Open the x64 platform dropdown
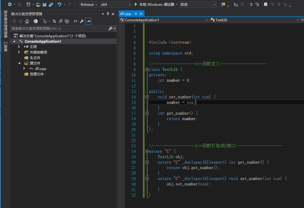This screenshot has height=208, width=304. tap(116, 5)
